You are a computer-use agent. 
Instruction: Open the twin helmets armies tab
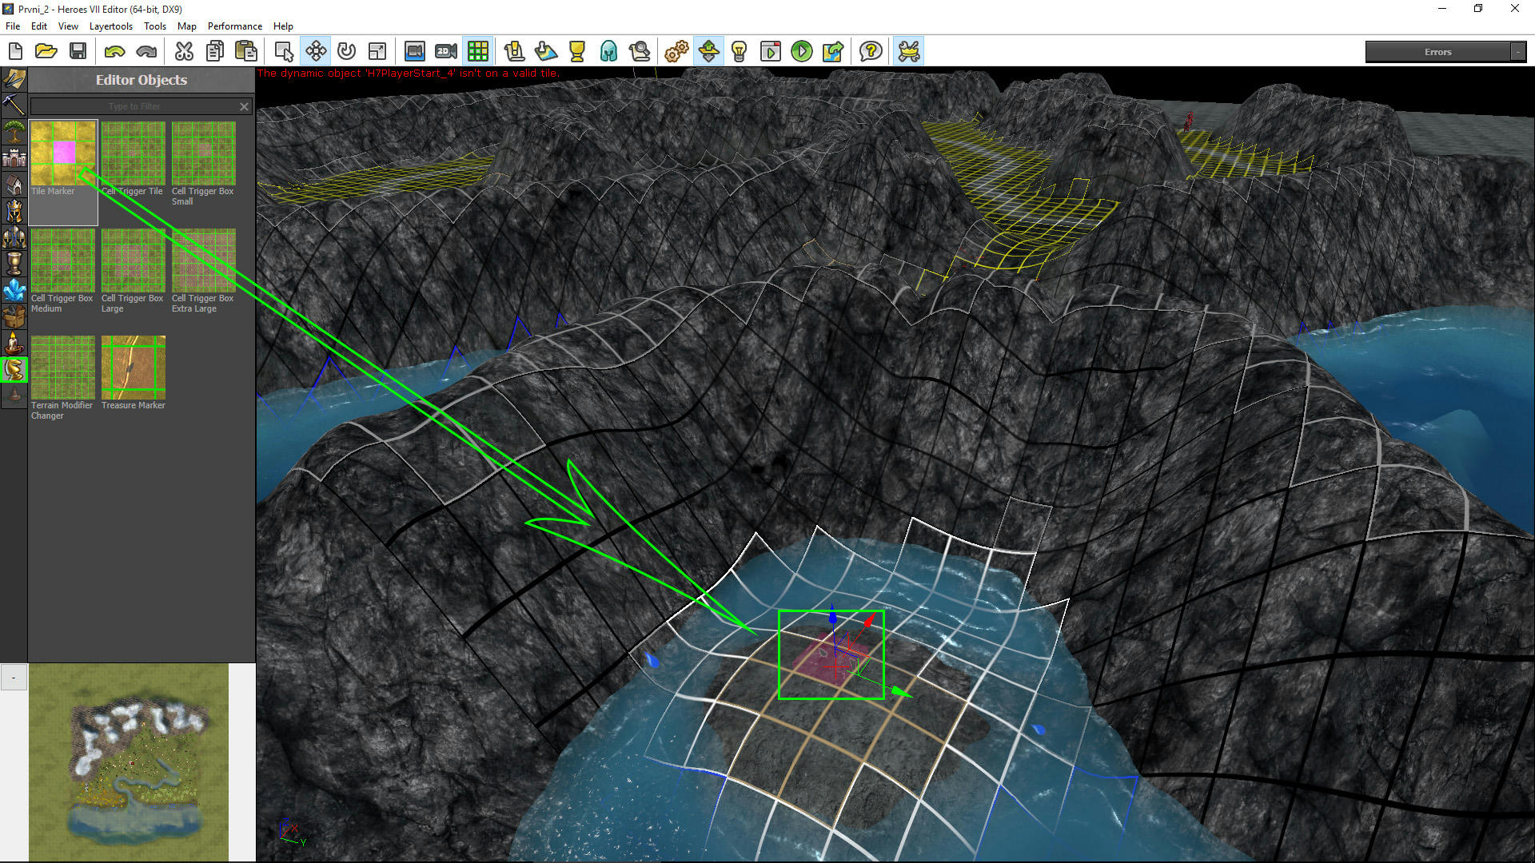(x=14, y=237)
